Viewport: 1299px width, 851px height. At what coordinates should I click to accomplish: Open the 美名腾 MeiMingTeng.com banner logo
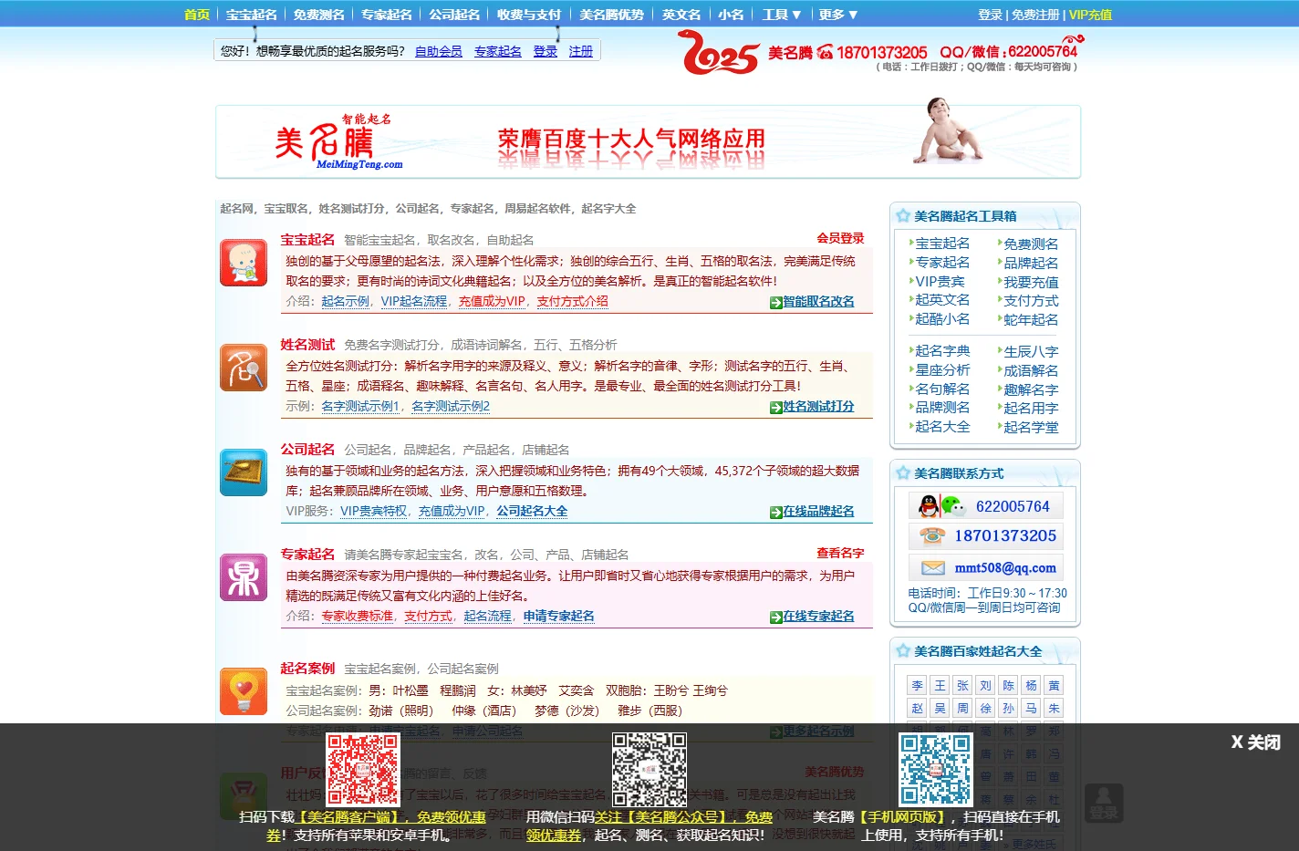(338, 142)
